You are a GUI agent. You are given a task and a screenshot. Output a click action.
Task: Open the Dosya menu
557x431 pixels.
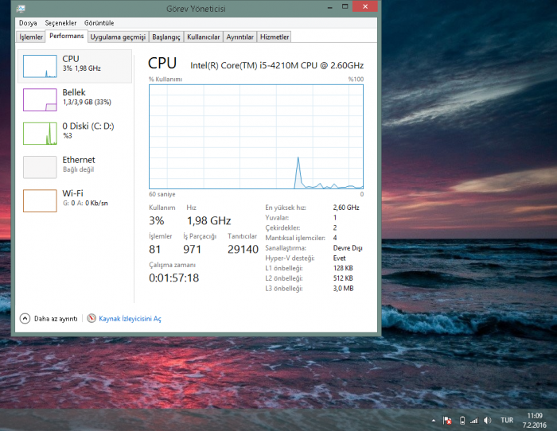[x=28, y=23]
